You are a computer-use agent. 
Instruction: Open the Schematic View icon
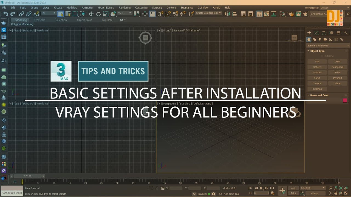coord(274,14)
